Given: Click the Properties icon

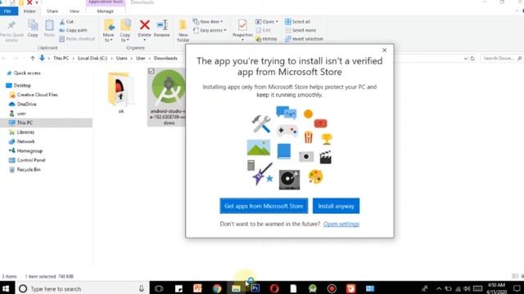Looking at the screenshot, I should 242,26.
